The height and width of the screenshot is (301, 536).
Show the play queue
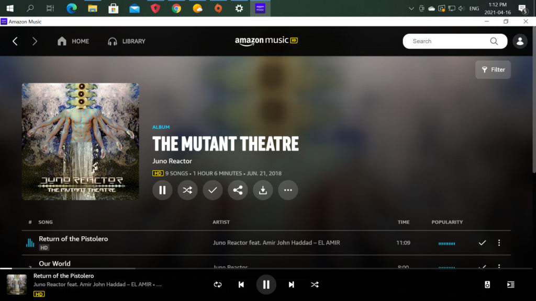click(511, 285)
